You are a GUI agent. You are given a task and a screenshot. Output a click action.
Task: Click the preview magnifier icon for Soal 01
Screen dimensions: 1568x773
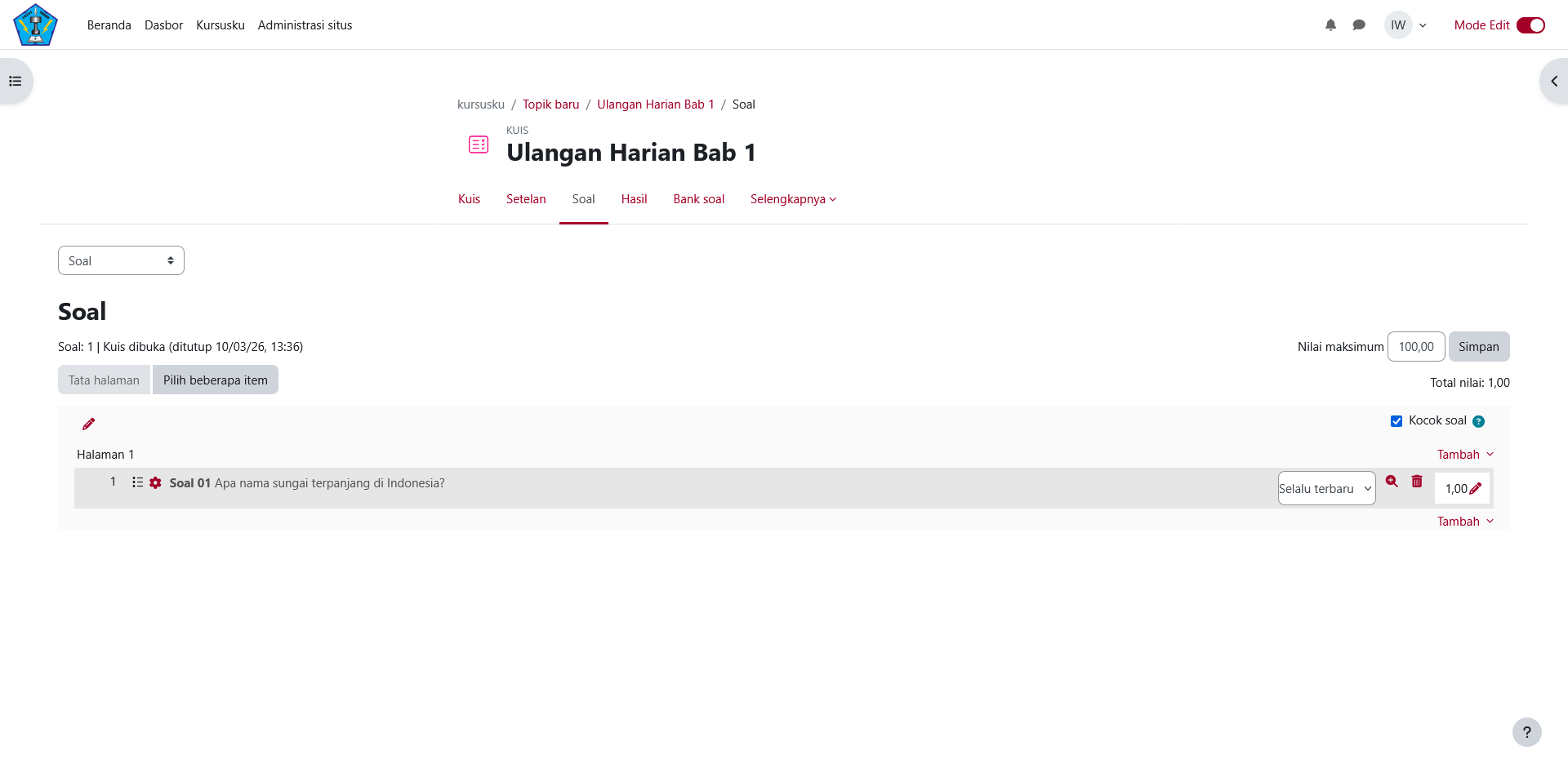1392,482
